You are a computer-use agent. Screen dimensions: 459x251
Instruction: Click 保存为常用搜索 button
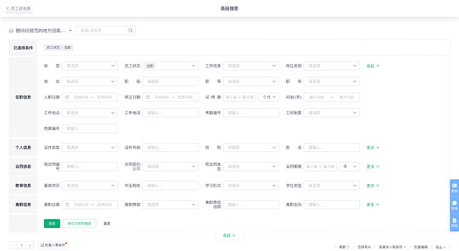(x=80, y=224)
